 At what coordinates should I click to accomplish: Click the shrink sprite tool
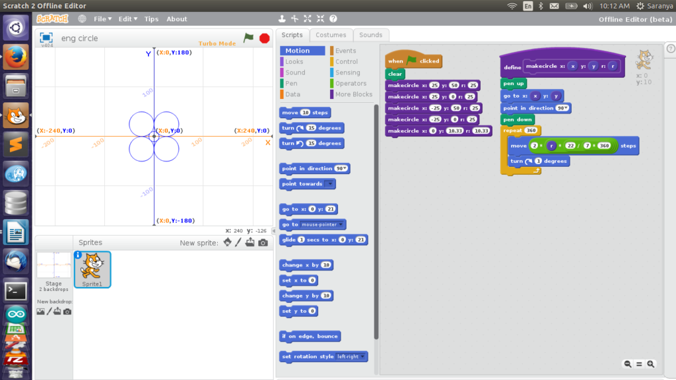[320, 18]
